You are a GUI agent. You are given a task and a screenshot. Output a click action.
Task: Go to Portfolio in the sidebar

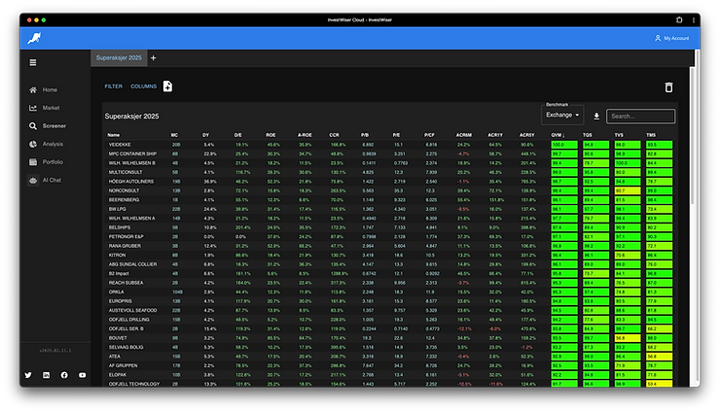click(x=53, y=162)
